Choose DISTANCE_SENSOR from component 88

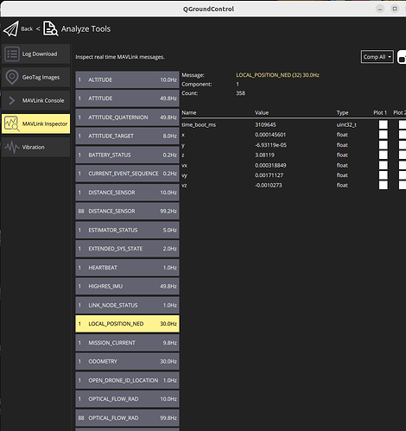coord(127,212)
